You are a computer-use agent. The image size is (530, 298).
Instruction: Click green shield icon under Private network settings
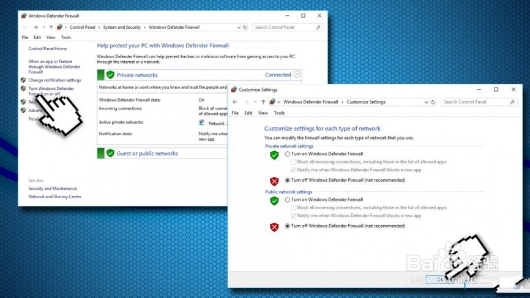[x=274, y=155]
